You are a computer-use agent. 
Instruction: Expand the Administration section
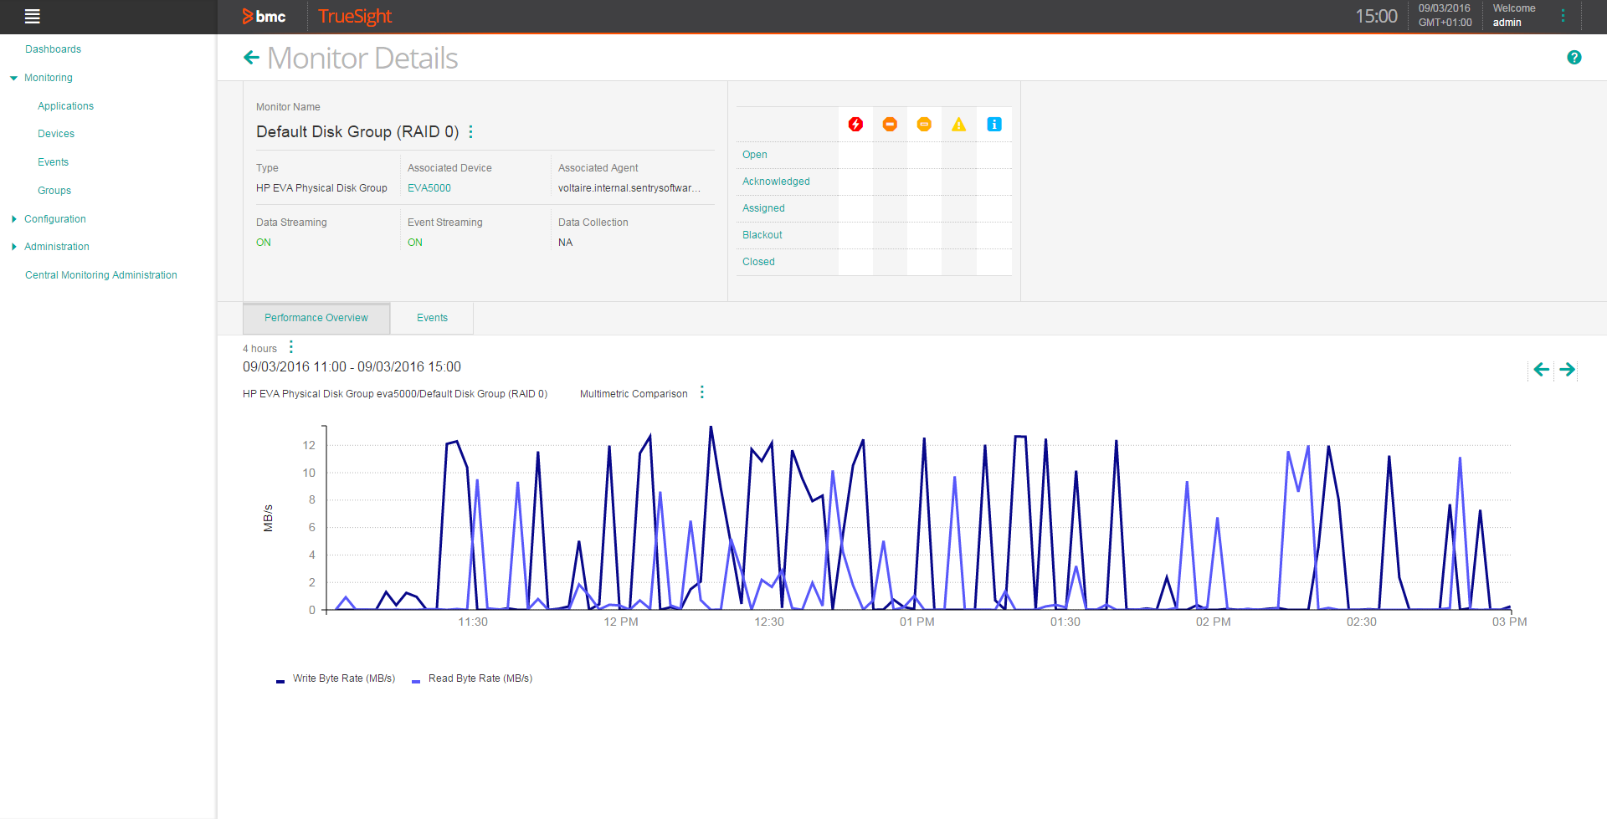tap(13, 247)
